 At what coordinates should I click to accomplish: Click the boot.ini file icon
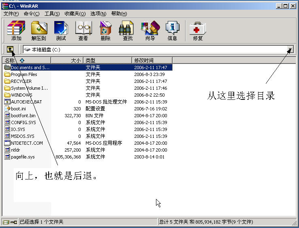click(x=7, y=109)
